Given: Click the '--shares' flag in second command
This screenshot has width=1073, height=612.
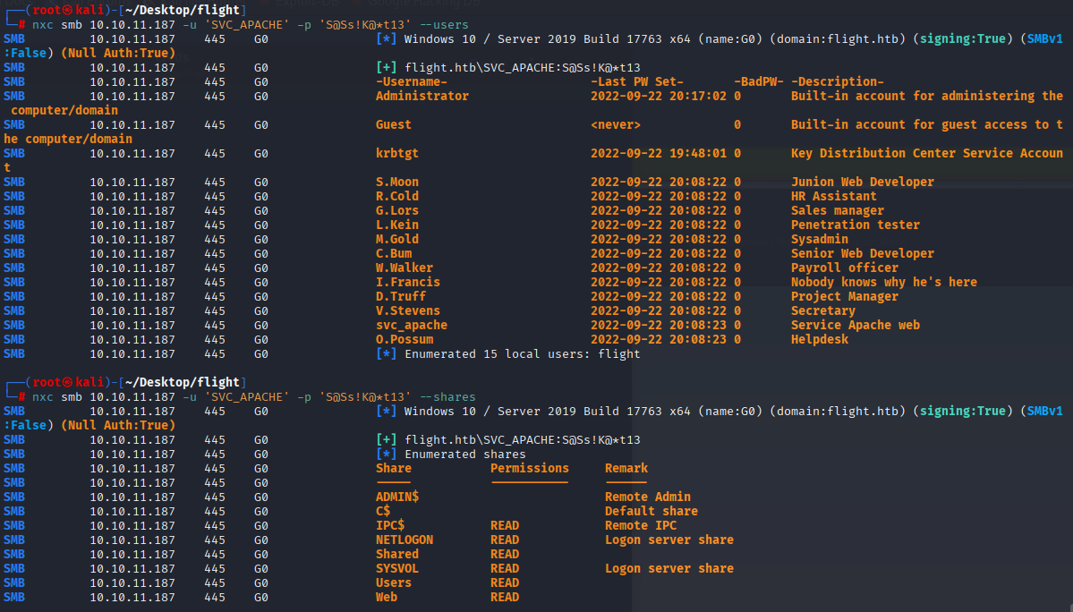Looking at the screenshot, I should (x=447, y=397).
